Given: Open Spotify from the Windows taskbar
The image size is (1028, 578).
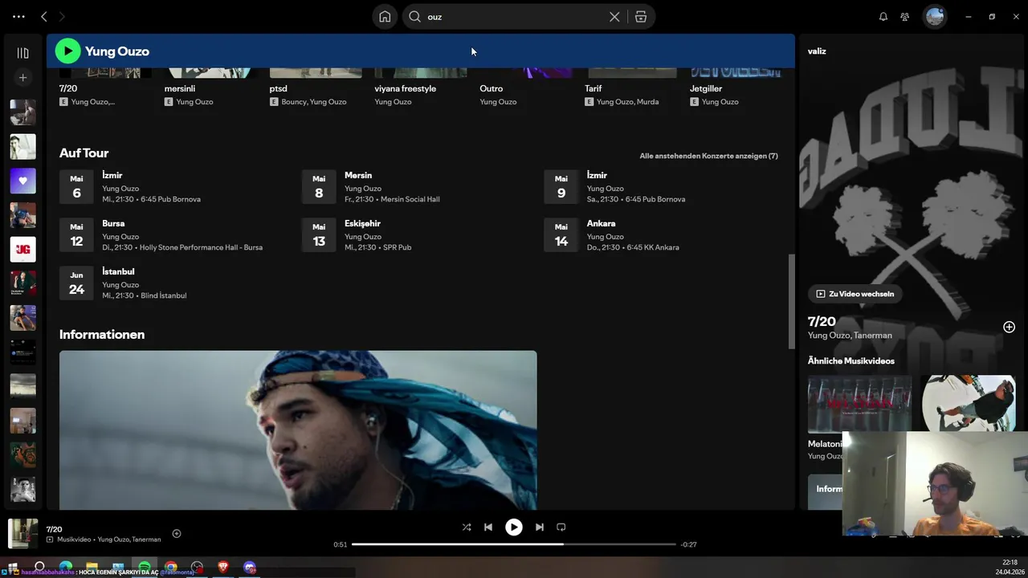Looking at the screenshot, I should coord(145,567).
